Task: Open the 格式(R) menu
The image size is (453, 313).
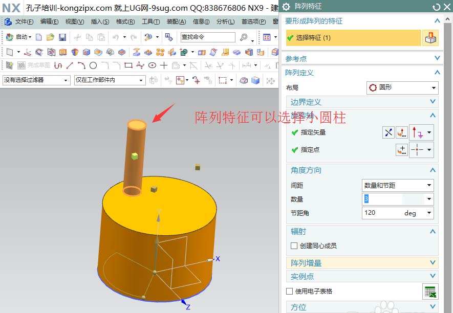Action: (x=125, y=21)
